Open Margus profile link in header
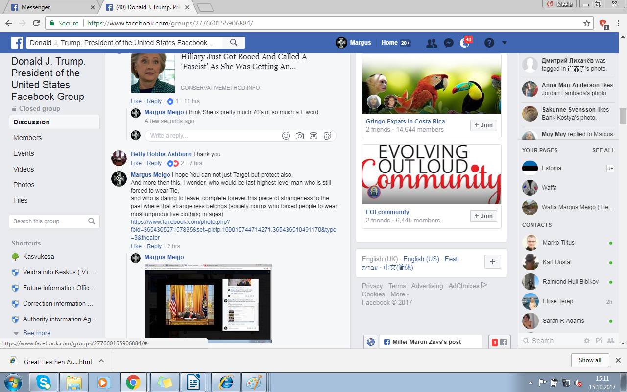Screen dimensions: 627x392 353,43
